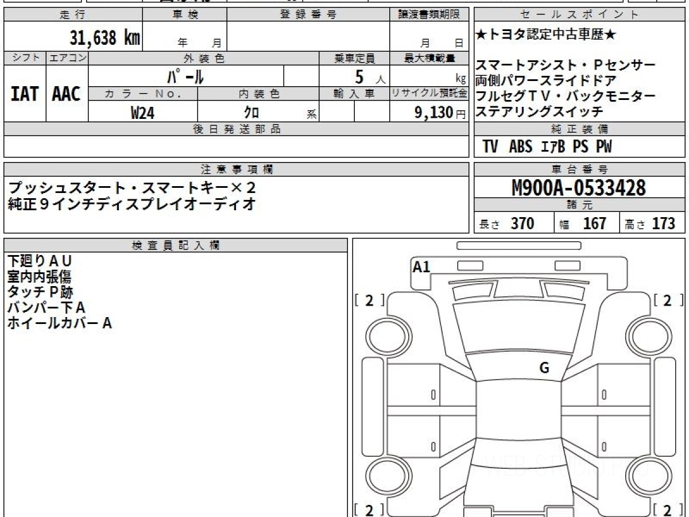Screen dimensions: 689x517
Task: Click the リサイクル預託金 header cell
Action: click(x=429, y=94)
